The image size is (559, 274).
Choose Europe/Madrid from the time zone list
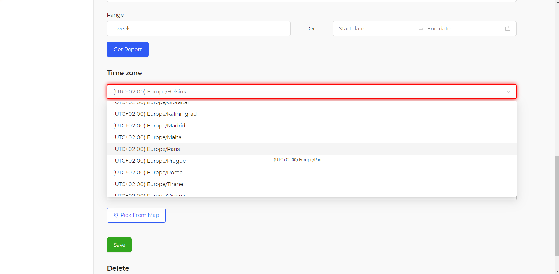coord(149,126)
